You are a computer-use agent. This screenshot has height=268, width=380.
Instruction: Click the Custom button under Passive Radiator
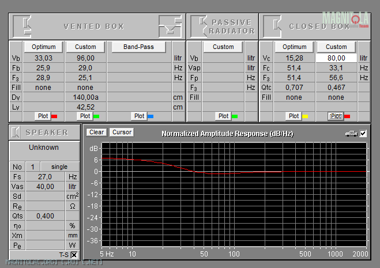(x=223, y=47)
